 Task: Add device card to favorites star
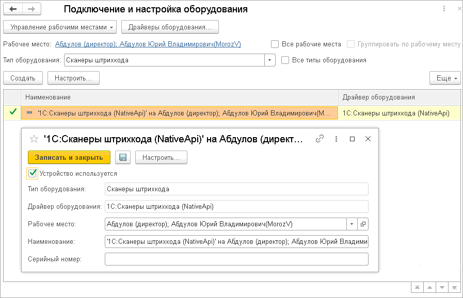34,139
